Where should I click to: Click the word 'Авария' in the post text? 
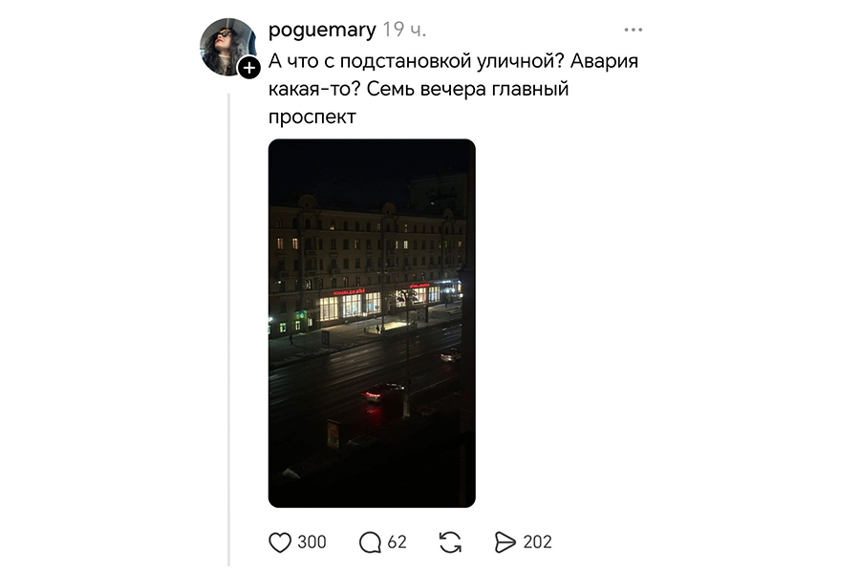[x=604, y=61]
